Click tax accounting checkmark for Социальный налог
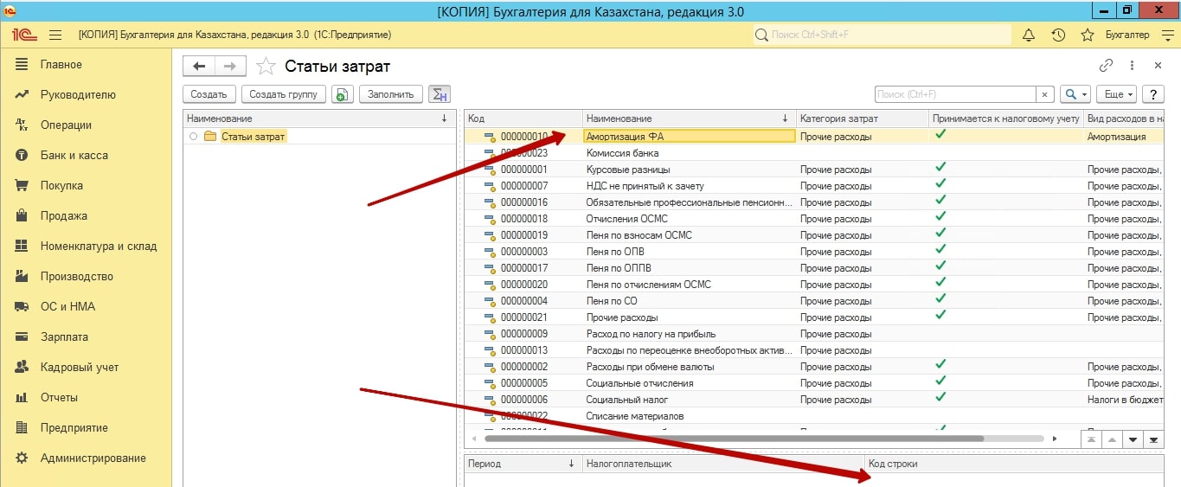The height and width of the screenshot is (487, 1181). click(940, 399)
